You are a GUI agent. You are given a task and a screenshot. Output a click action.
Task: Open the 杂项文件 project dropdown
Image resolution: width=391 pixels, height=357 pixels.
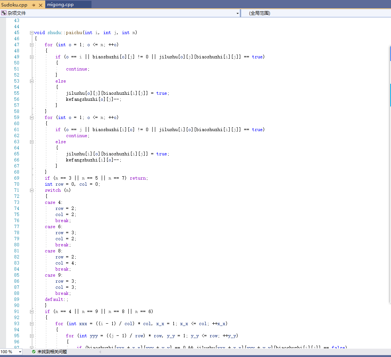[237, 13]
